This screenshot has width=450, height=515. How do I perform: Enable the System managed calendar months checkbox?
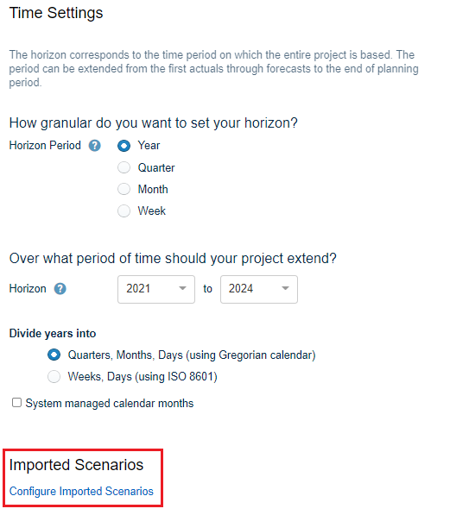[16, 403]
